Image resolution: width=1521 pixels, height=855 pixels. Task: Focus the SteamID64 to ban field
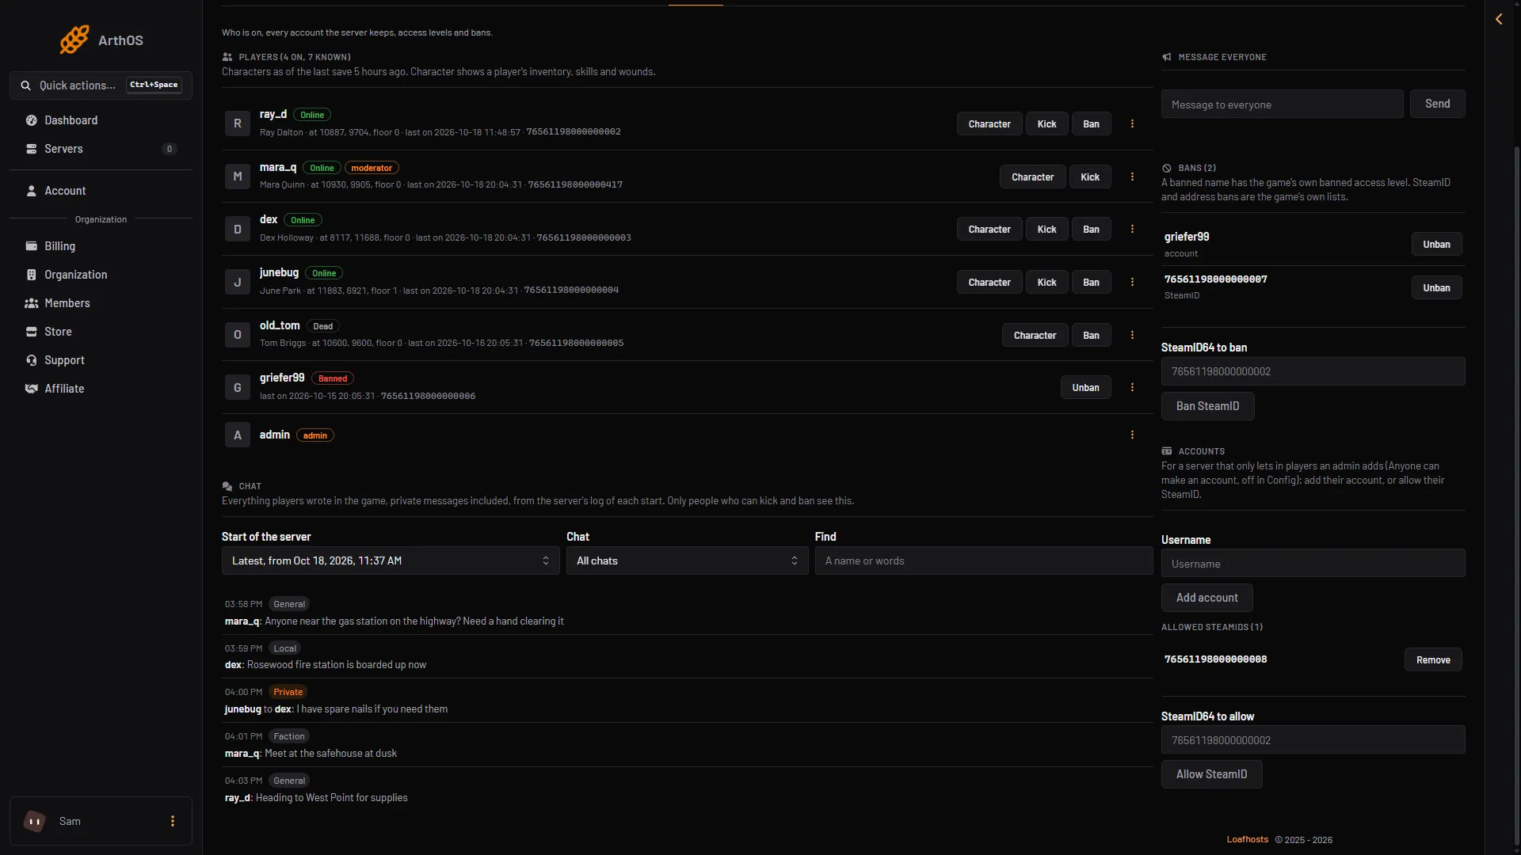pos(1313,371)
